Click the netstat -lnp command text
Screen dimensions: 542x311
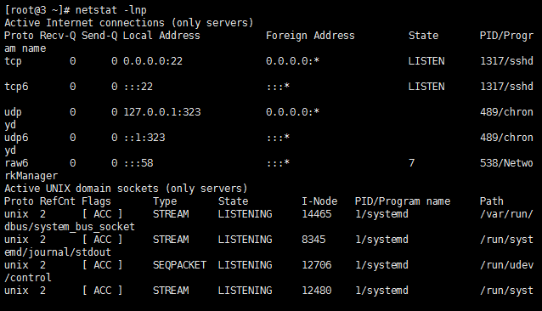(111, 10)
